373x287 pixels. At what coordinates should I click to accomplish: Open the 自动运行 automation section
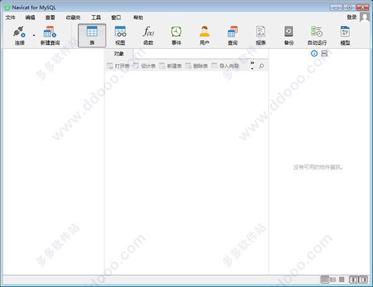pos(317,35)
